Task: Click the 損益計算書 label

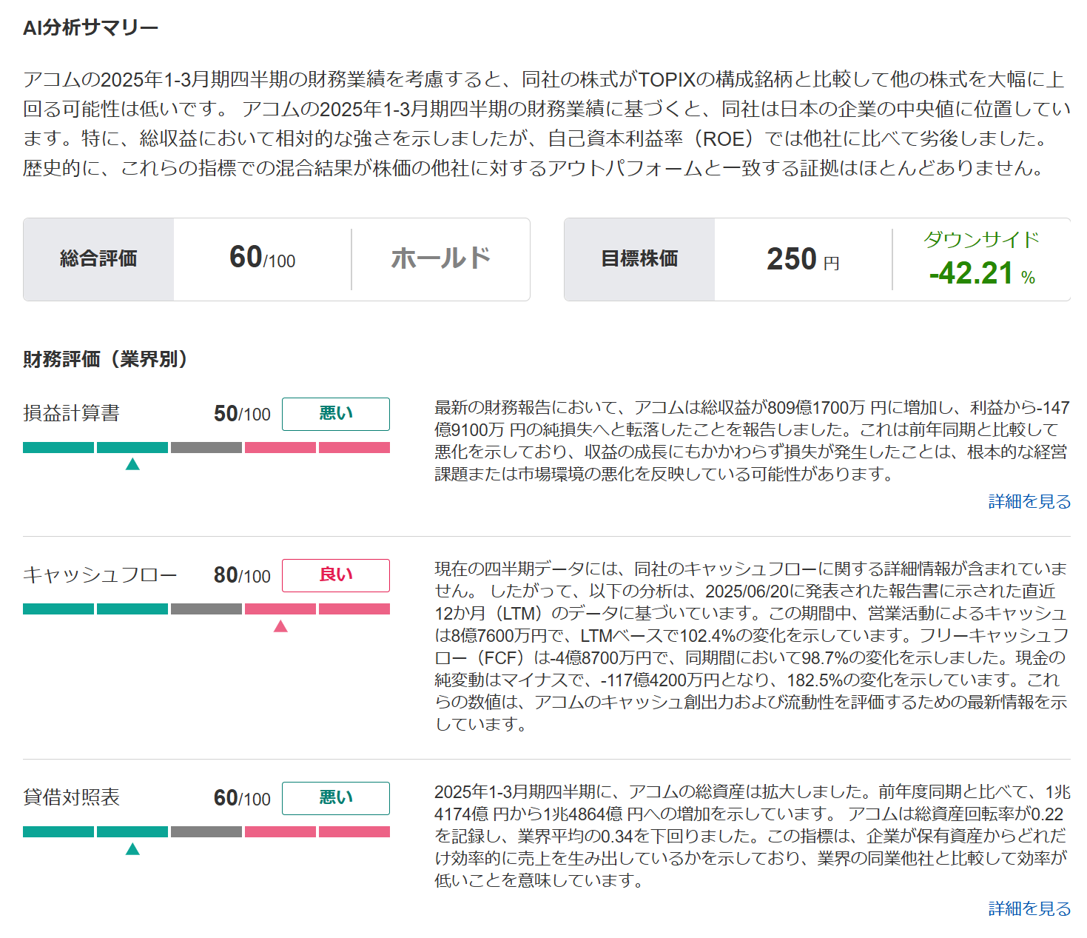Action: (71, 413)
